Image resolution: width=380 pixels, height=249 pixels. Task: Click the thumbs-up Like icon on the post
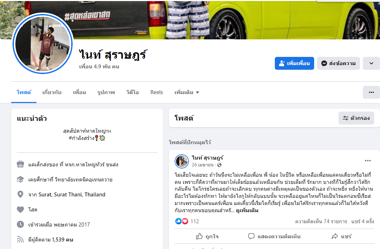click(x=199, y=236)
